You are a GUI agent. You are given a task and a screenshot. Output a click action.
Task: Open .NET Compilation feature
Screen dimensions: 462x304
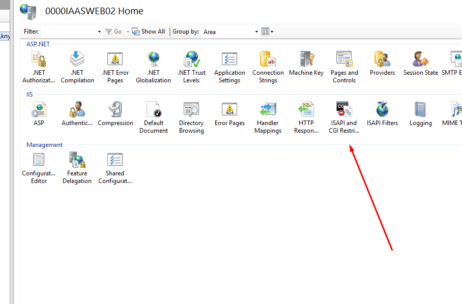click(x=77, y=67)
